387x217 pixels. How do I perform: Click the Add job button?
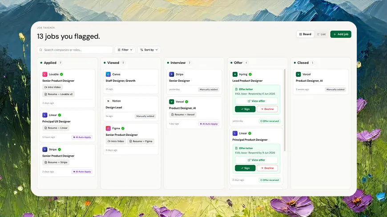pos(341,34)
